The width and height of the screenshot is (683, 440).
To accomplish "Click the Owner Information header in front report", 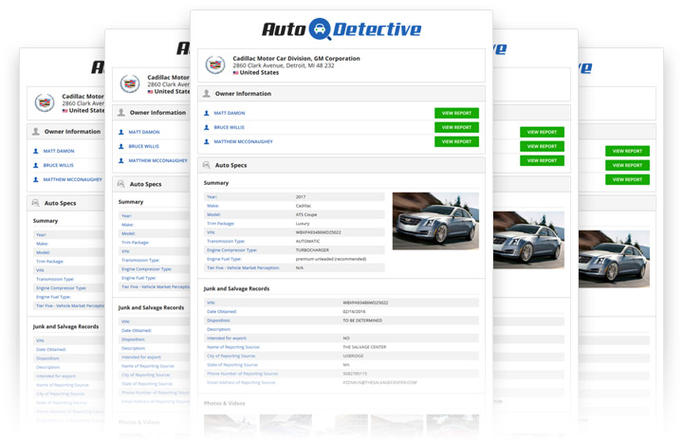I will pos(341,93).
